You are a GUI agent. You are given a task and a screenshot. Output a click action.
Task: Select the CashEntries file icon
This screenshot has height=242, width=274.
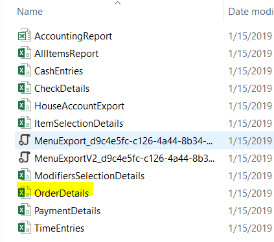[25, 70]
